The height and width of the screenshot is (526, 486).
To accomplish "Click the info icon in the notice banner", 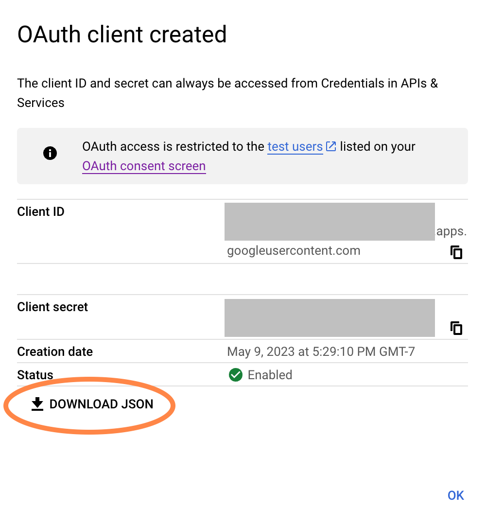I will coord(50,153).
